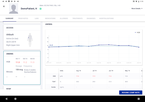Open the patient avatar photo

pyautogui.click(x=14, y=8)
